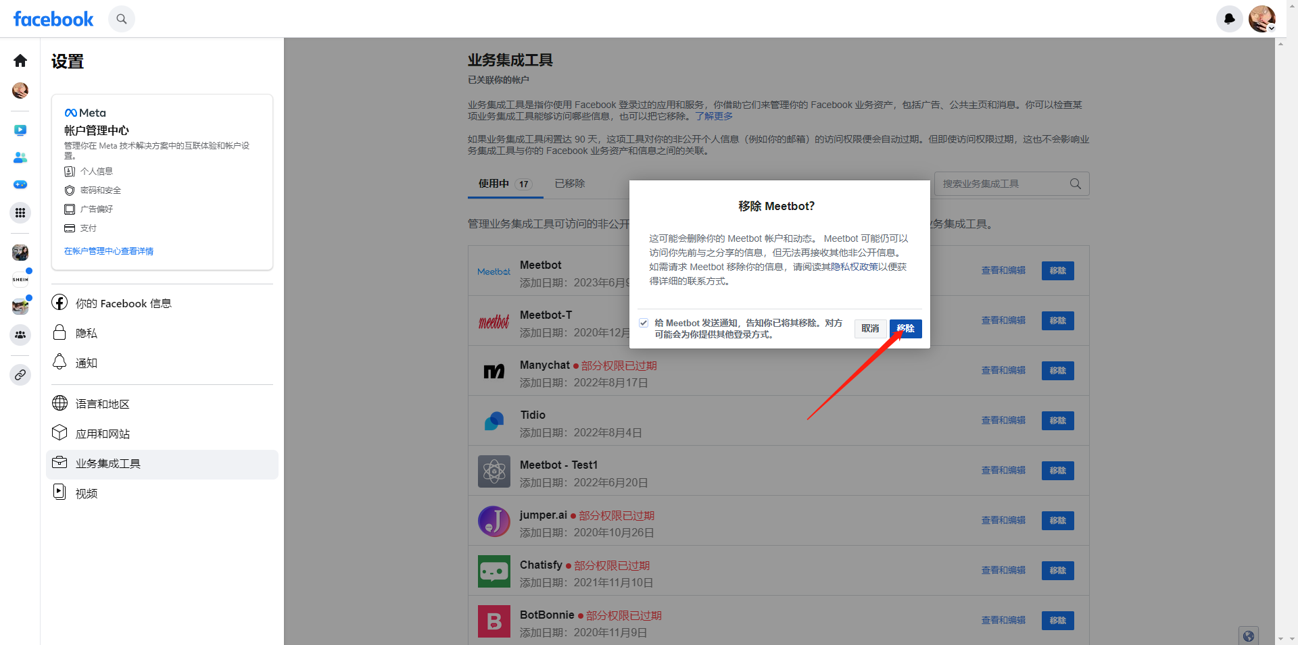Click the Manychat app logo

pyautogui.click(x=494, y=371)
